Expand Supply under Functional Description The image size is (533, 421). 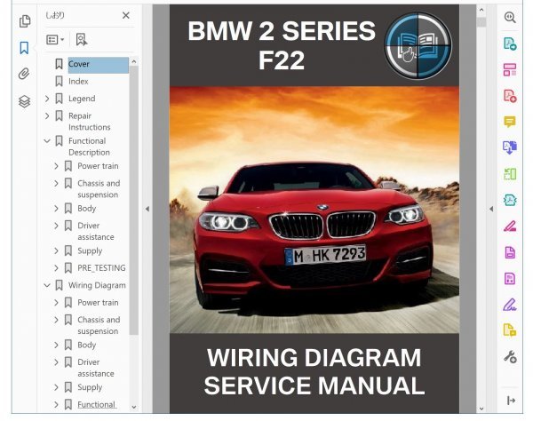[x=57, y=250]
